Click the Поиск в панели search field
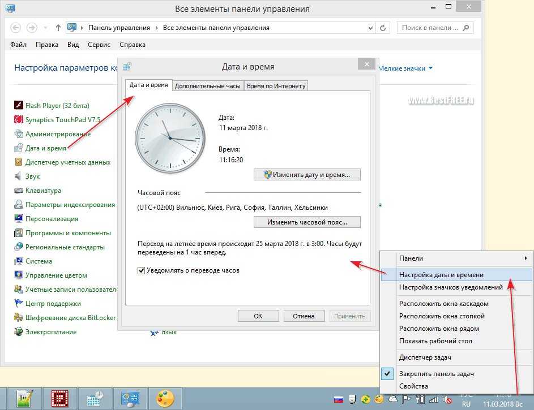The height and width of the screenshot is (410, 534). click(435, 28)
